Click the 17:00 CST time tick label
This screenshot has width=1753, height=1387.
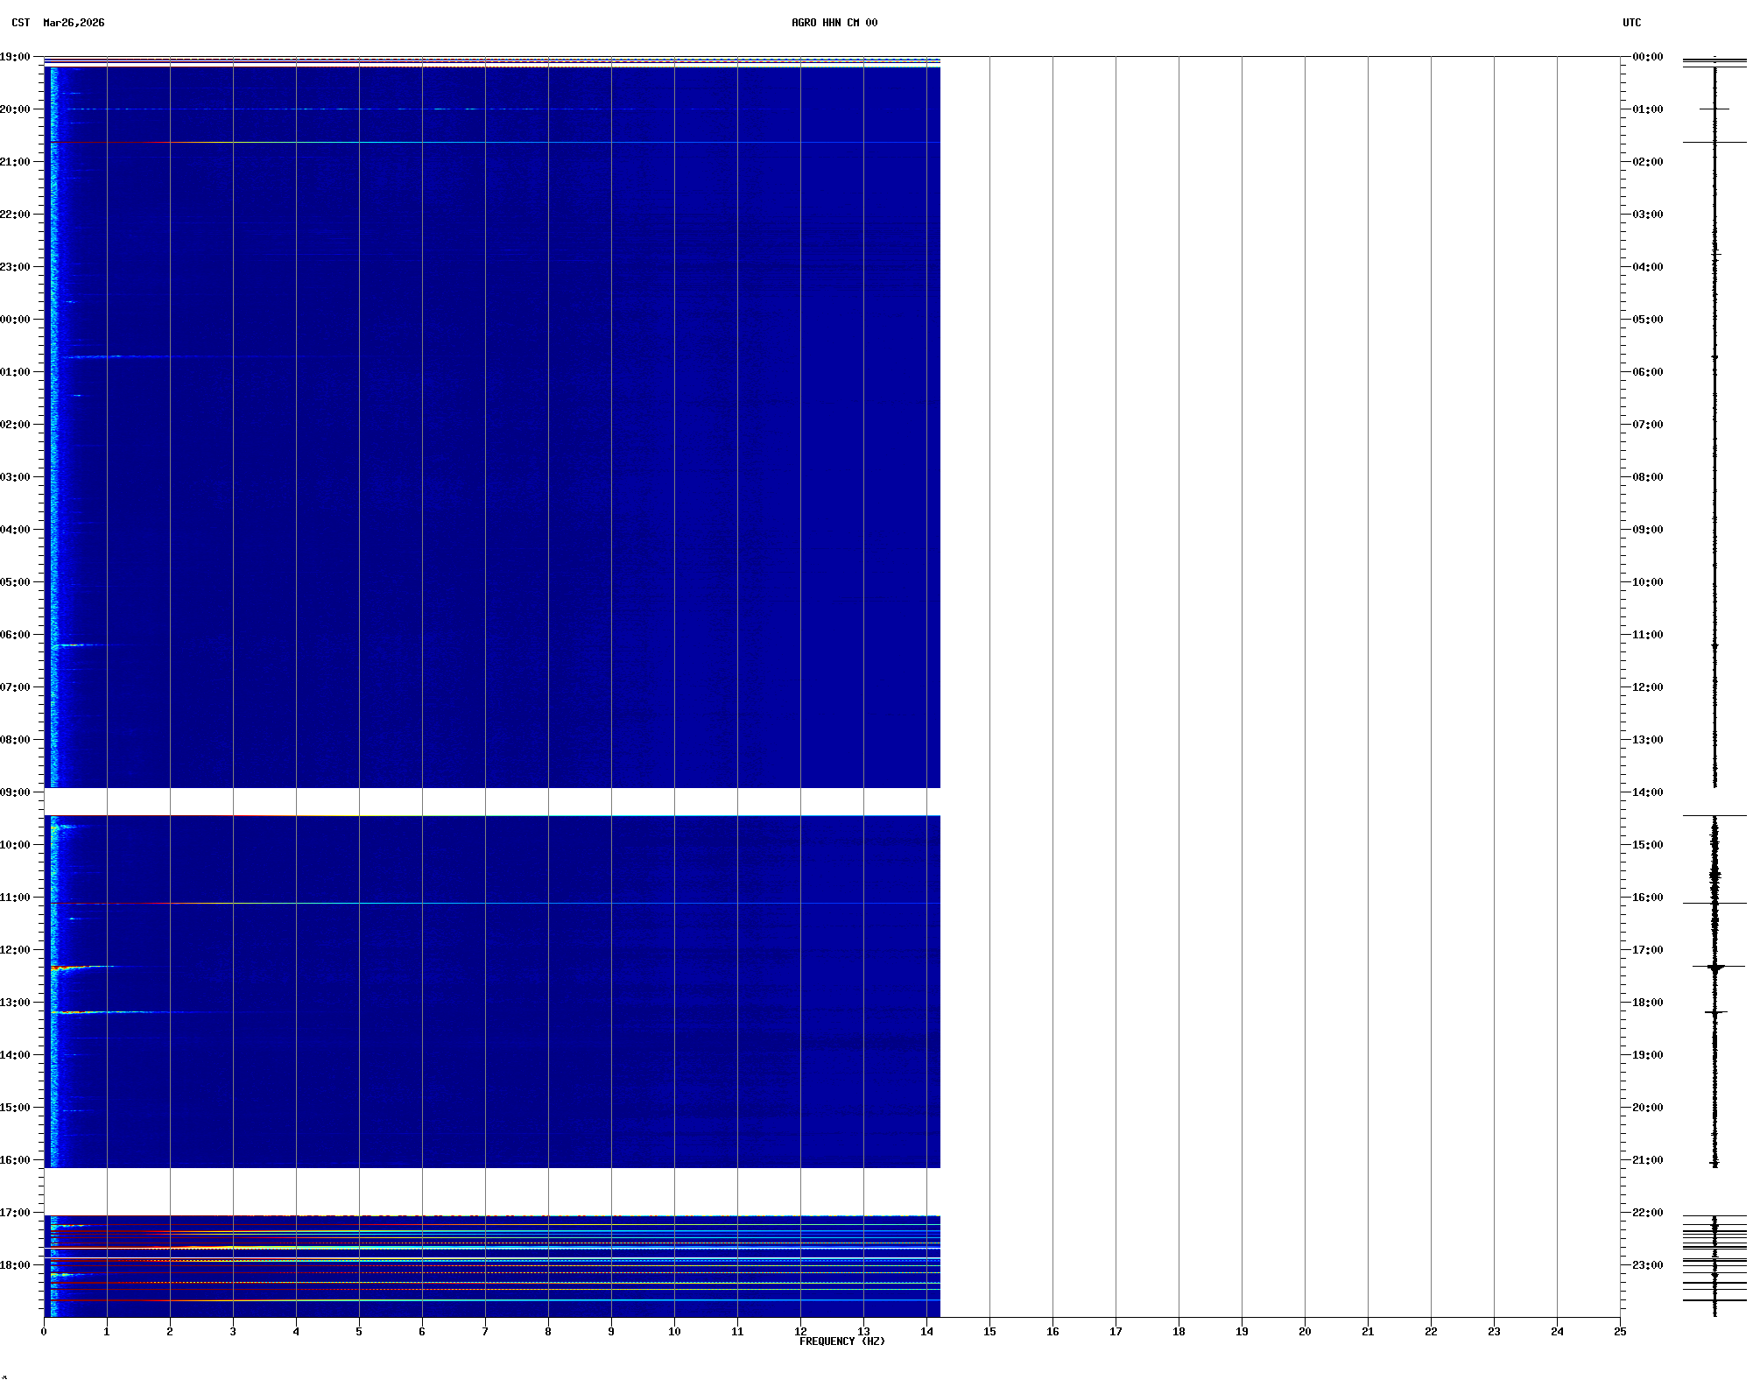pyautogui.click(x=15, y=1213)
